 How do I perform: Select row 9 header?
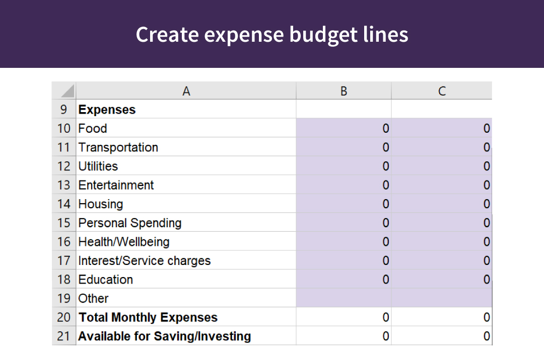pos(63,109)
